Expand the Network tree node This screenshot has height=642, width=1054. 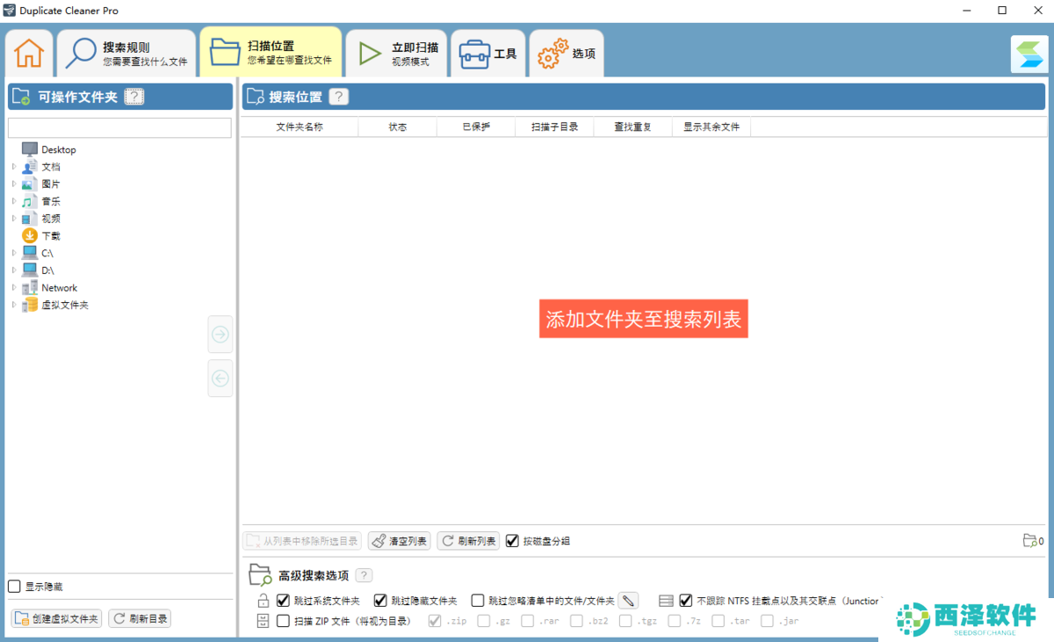pyautogui.click(x=14, y=287)
